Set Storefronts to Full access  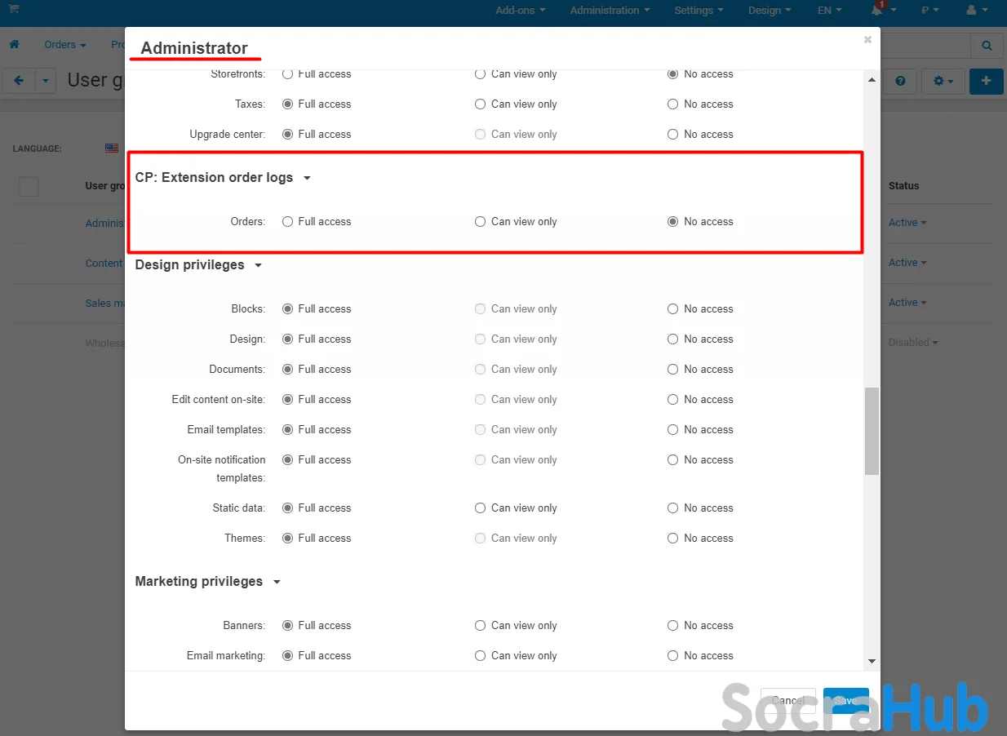click(287, 74)
